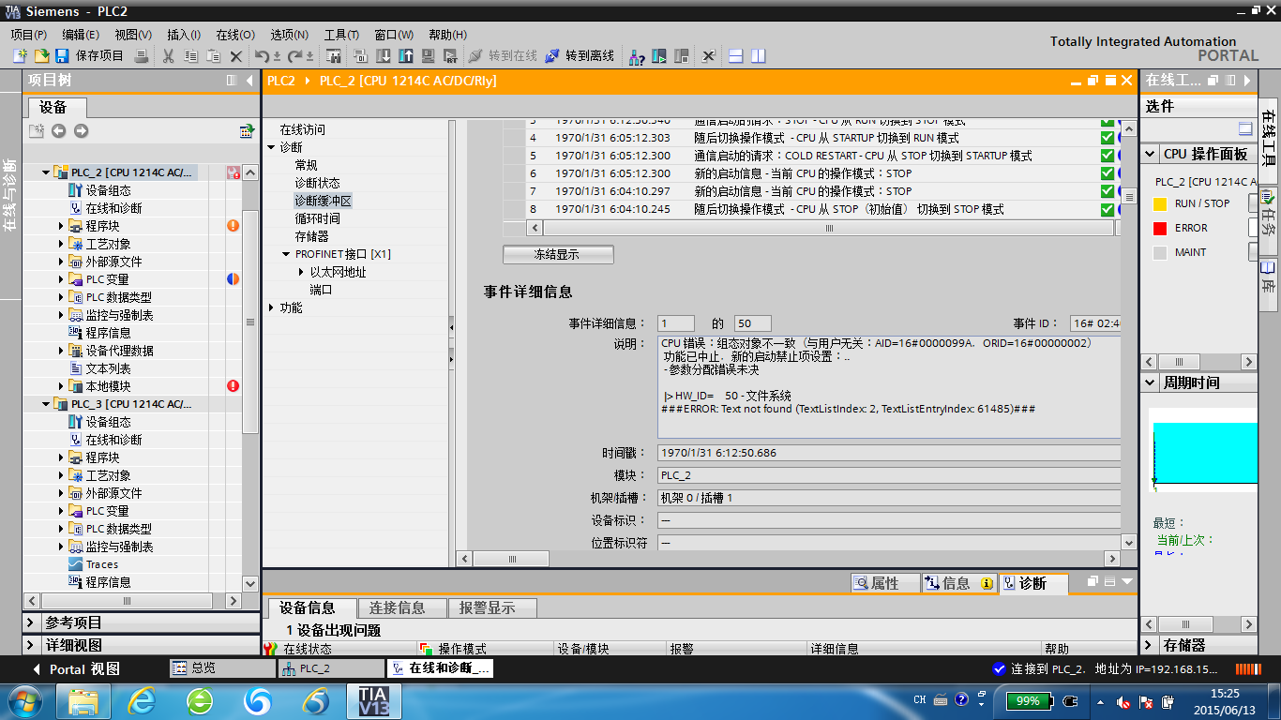
Task: Create a new project with toolbar icon
Action: pyautogui.click(x=20, y=56)
